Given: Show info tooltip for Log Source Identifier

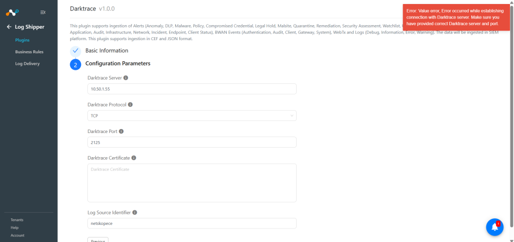Looking at the screenshot, I should 135,212.
